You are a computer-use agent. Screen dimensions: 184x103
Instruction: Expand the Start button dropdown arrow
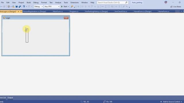pyautogui.click(x=68, y=7)
